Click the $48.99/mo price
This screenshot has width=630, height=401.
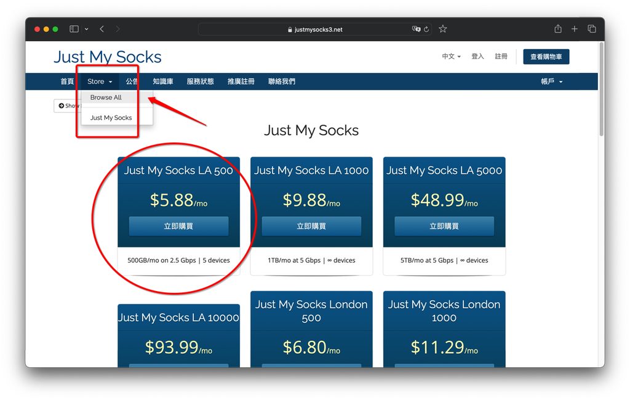point(444,200)
